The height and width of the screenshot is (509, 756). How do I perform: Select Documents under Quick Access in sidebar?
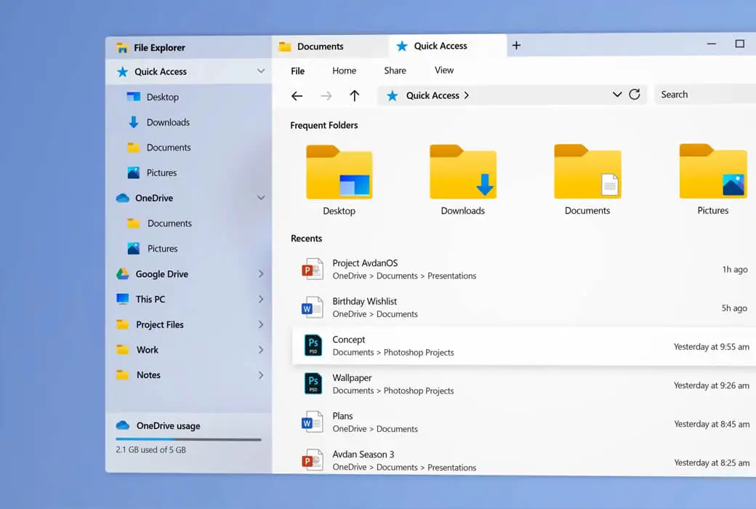pos(168,148)
